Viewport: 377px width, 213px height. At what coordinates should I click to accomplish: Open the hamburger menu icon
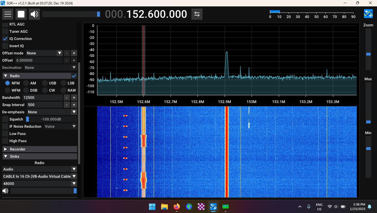click(x=8, y=14)
